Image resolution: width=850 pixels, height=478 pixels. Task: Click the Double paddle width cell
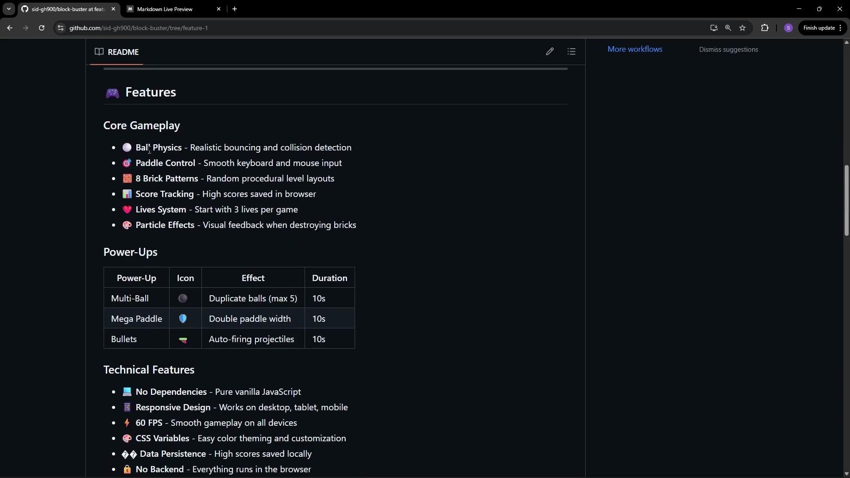click(253, 319)
